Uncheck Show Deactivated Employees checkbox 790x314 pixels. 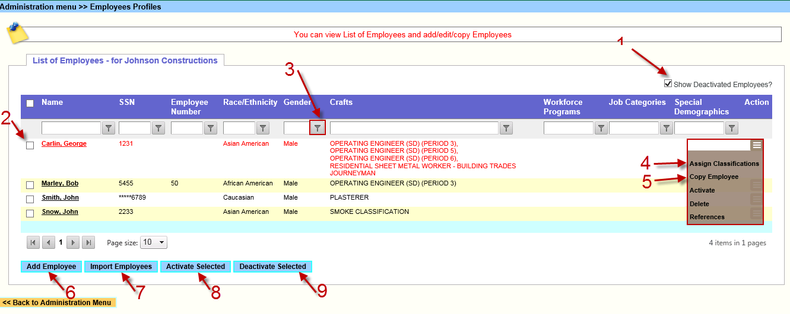[x=668, y=84]
